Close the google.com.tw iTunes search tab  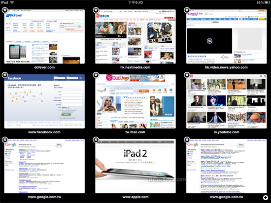click(187, 140)
